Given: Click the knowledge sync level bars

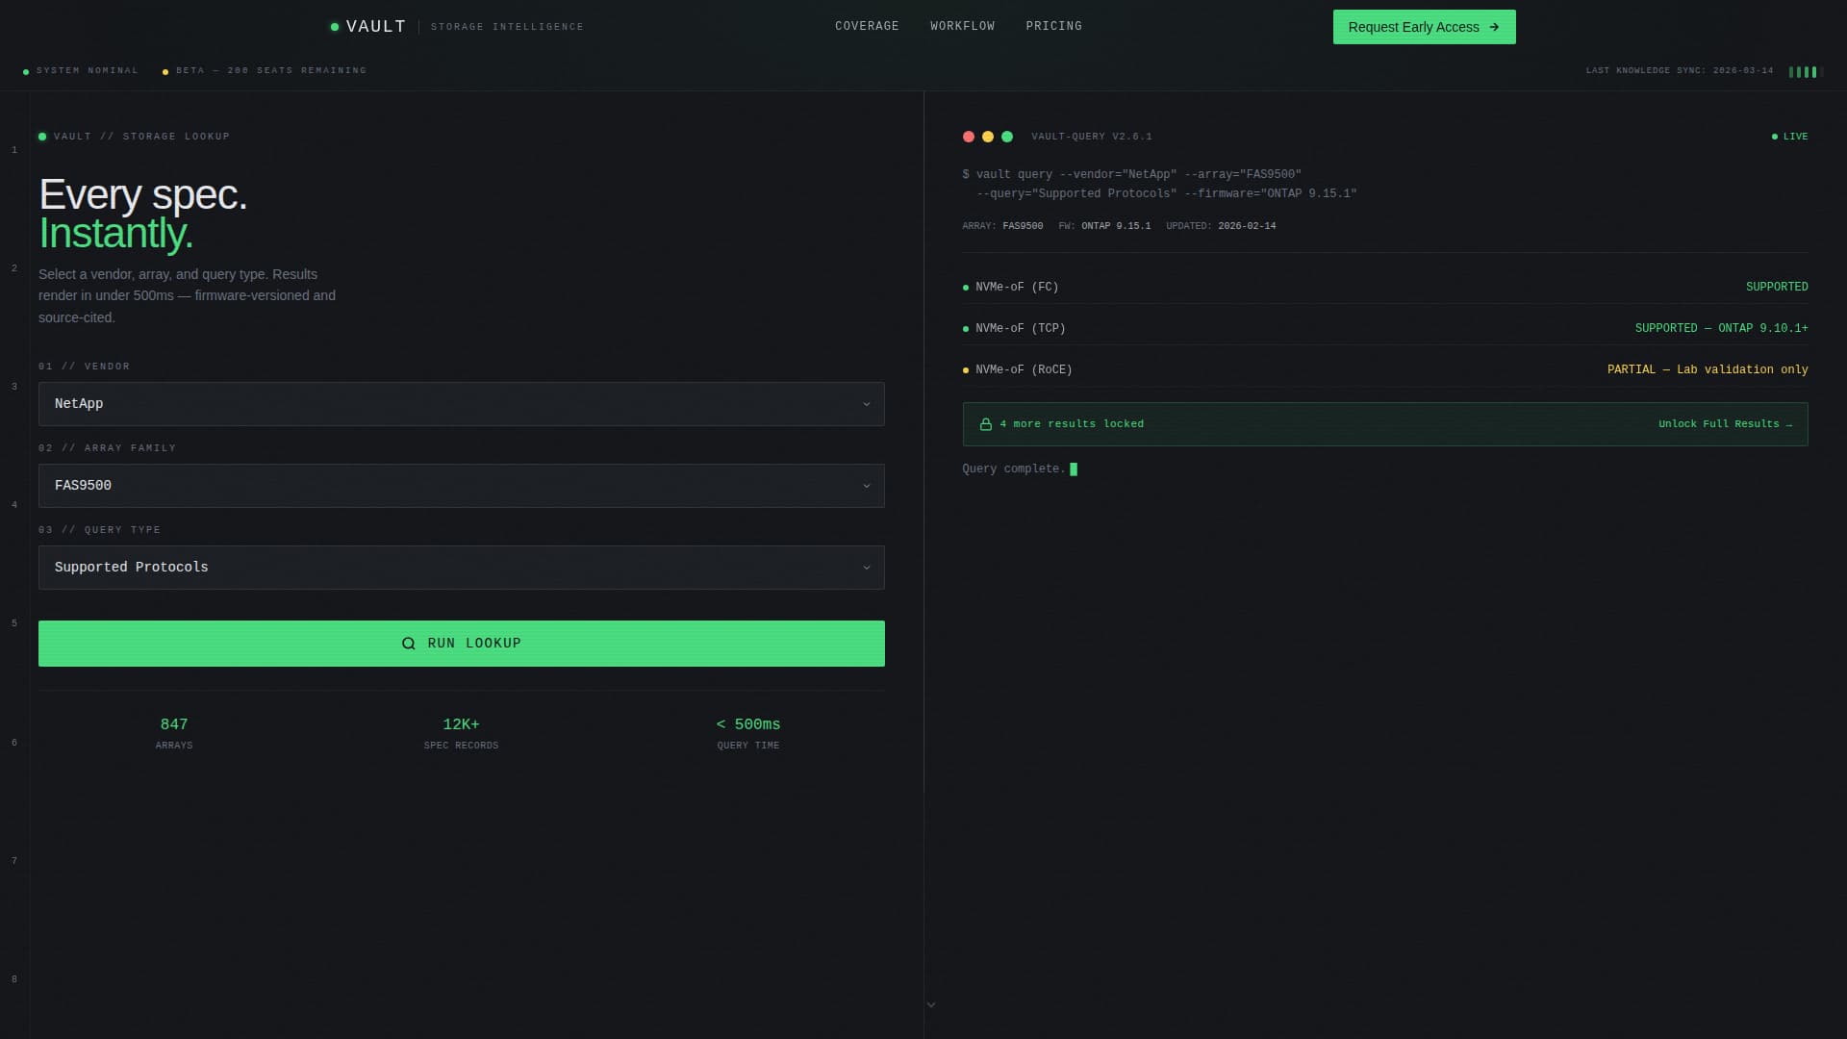Looking at the screenshot, I should pyautogui.click(x=1804, y=71).
